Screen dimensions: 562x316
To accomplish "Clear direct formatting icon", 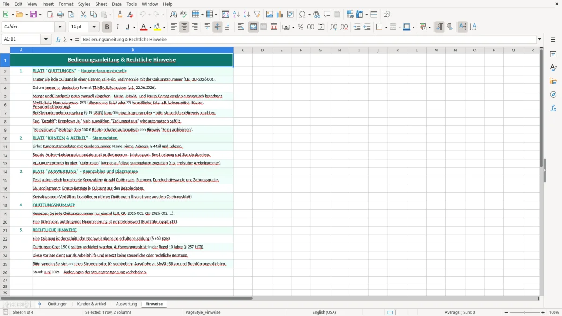I will [x=130, y=15].
